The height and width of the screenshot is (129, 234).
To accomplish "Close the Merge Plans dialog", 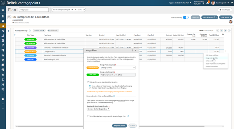I will pyautogui.click(x=135, y=50).
